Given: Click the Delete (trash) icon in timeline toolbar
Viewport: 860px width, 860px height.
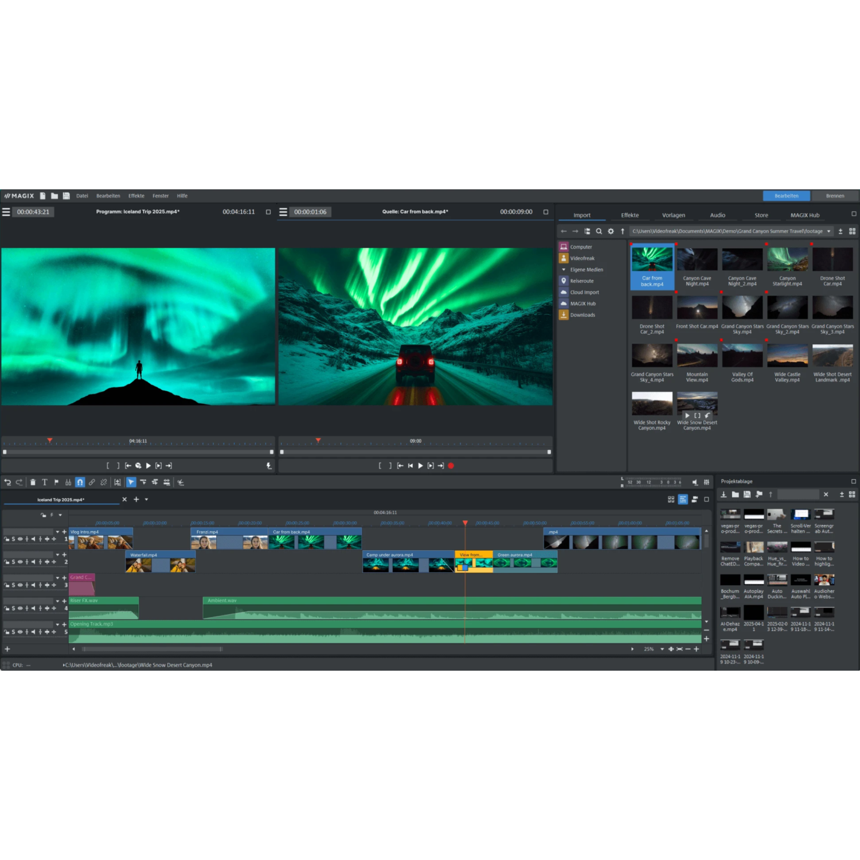Looking at the screenshot, I should [x=33, y=482].
